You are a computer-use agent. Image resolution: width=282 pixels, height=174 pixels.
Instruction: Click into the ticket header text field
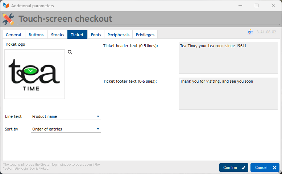[x=228, y=58]
